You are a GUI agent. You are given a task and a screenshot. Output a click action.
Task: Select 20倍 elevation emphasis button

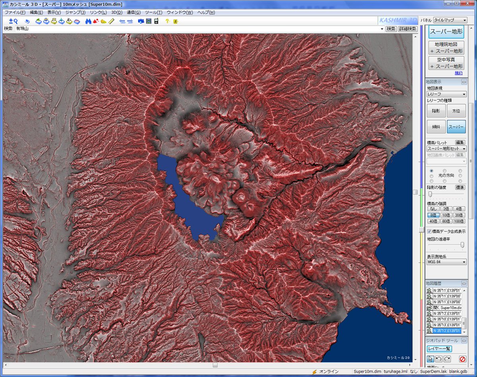click(459, 215)
